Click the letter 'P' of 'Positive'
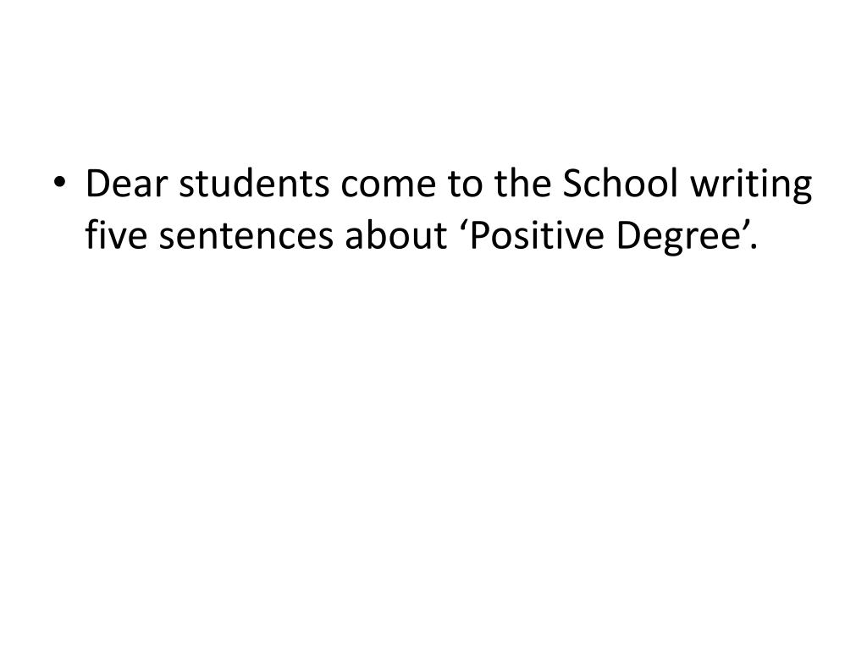The image size is (867, 650). coord(478,235)
